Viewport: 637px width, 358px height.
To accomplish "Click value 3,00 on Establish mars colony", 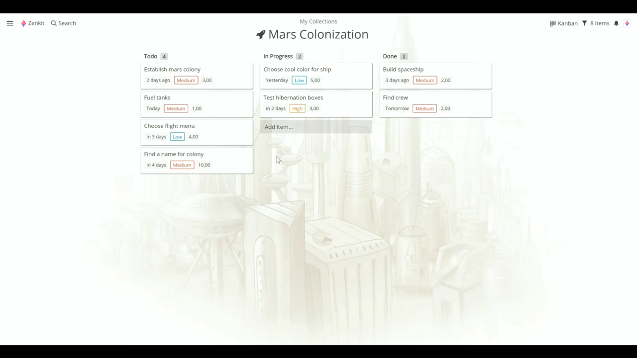I will 207,80.
